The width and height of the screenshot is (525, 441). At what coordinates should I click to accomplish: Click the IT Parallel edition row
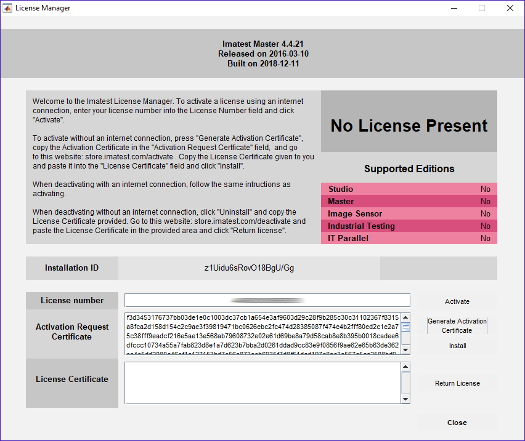click(409, 238)
